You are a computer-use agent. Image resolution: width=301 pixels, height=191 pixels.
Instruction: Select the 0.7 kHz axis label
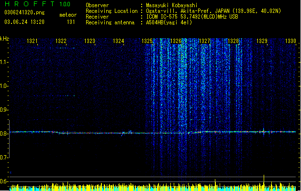pyautogui.click(x=4, y=158)
